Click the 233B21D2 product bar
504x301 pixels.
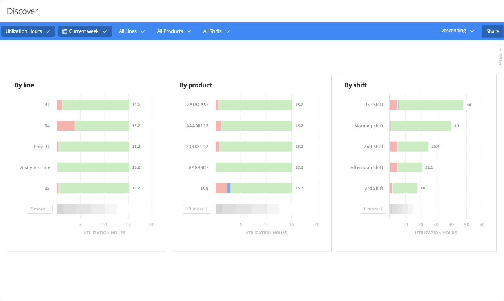[x=254, y=147]
